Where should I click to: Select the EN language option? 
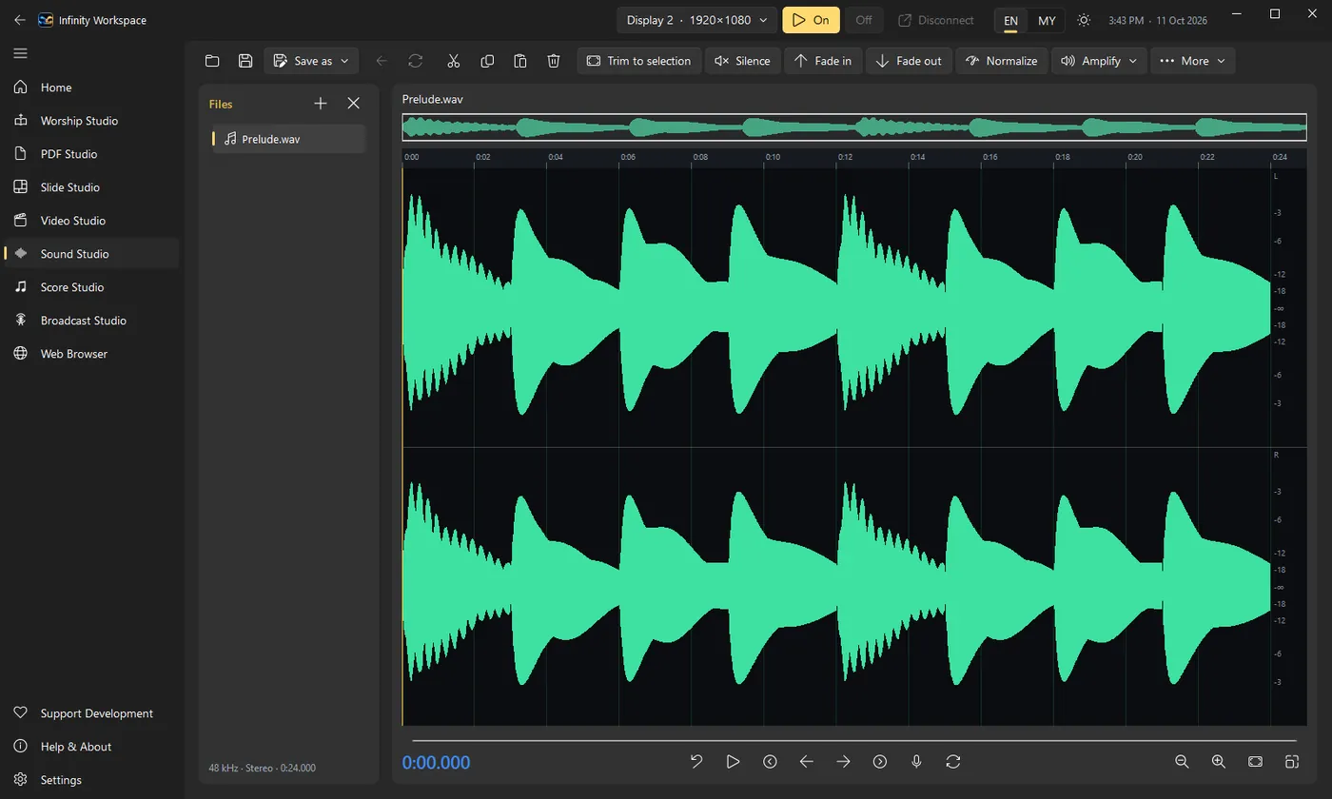point(1010,20)
